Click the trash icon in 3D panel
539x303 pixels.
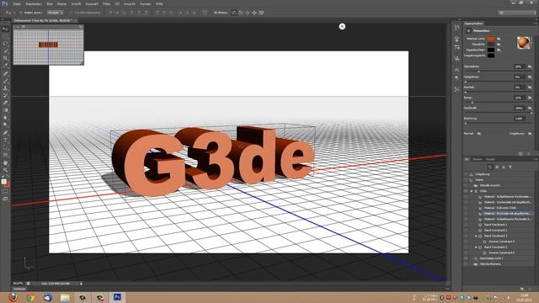pos(530,289)
